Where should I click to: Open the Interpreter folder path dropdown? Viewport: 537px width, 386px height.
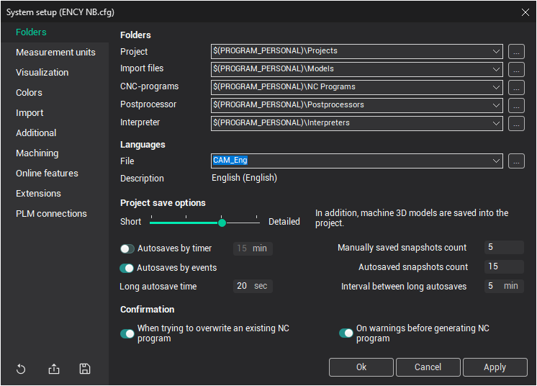[496, 123]
